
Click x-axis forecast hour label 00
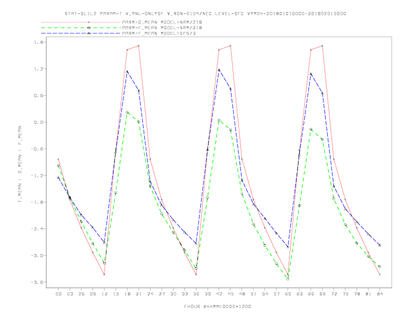point(59,294)
